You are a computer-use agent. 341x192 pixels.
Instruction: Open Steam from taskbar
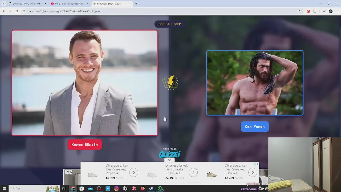151,189
